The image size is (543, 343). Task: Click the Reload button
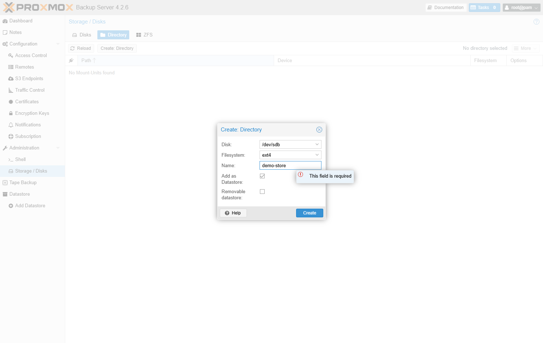81,48
